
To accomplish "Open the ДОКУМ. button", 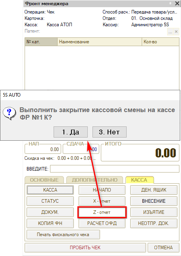I will (50, 212).
